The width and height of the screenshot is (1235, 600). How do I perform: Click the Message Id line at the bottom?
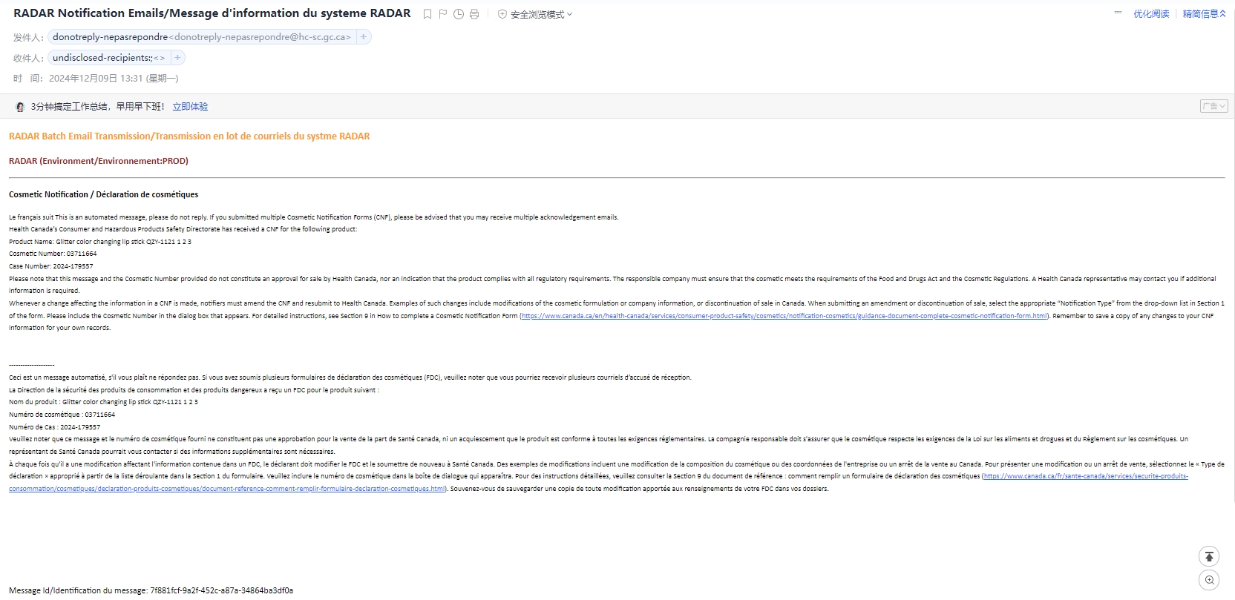pyautogui.click(x=151, y=590)
